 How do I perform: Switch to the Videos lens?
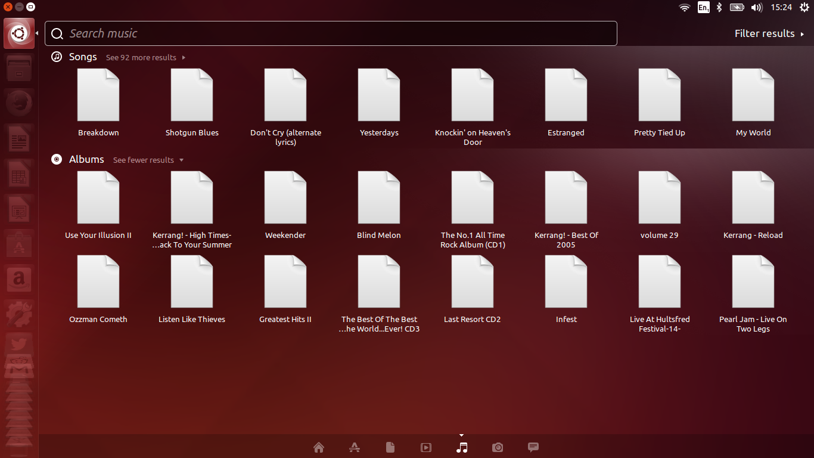[x=426, y=447]
